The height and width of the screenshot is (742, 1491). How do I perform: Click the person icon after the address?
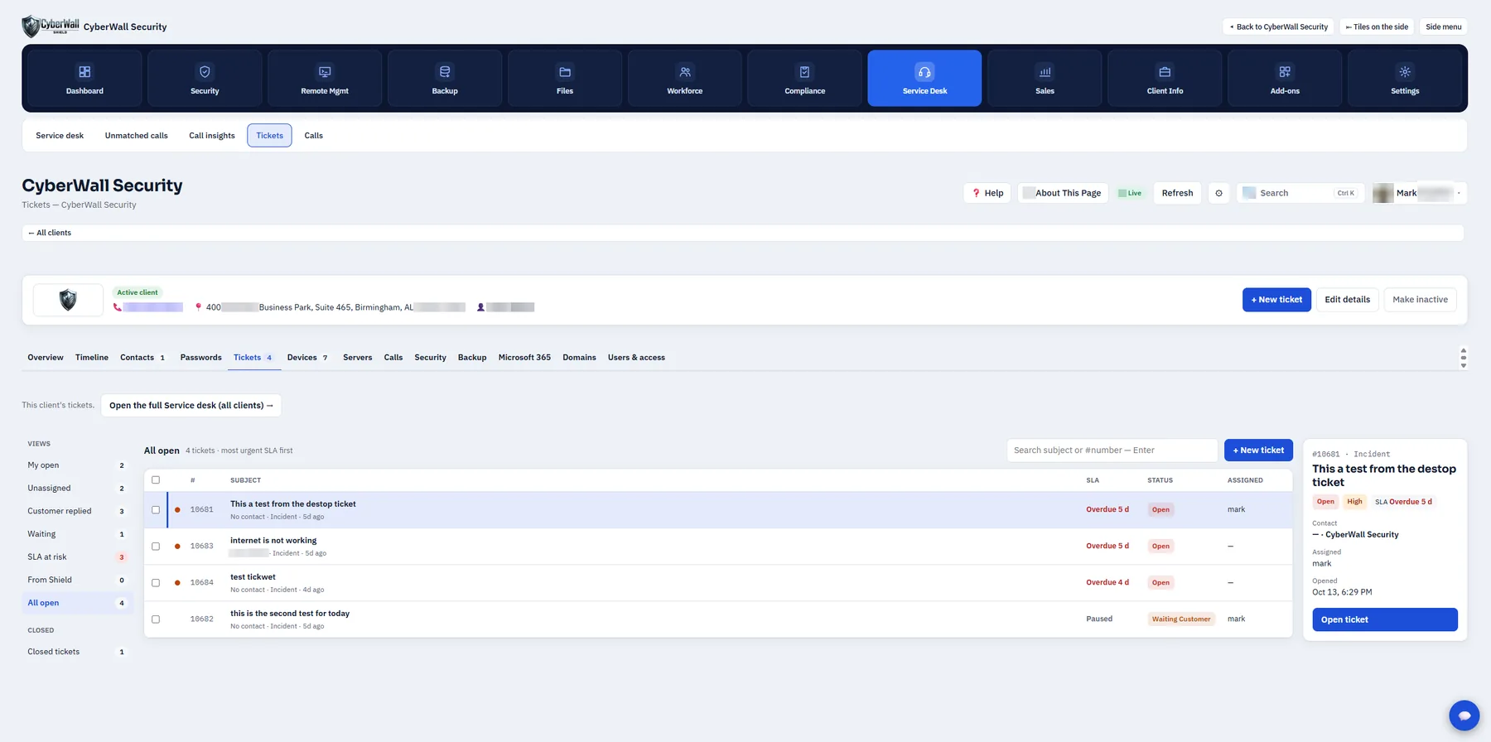click(480, 307)
